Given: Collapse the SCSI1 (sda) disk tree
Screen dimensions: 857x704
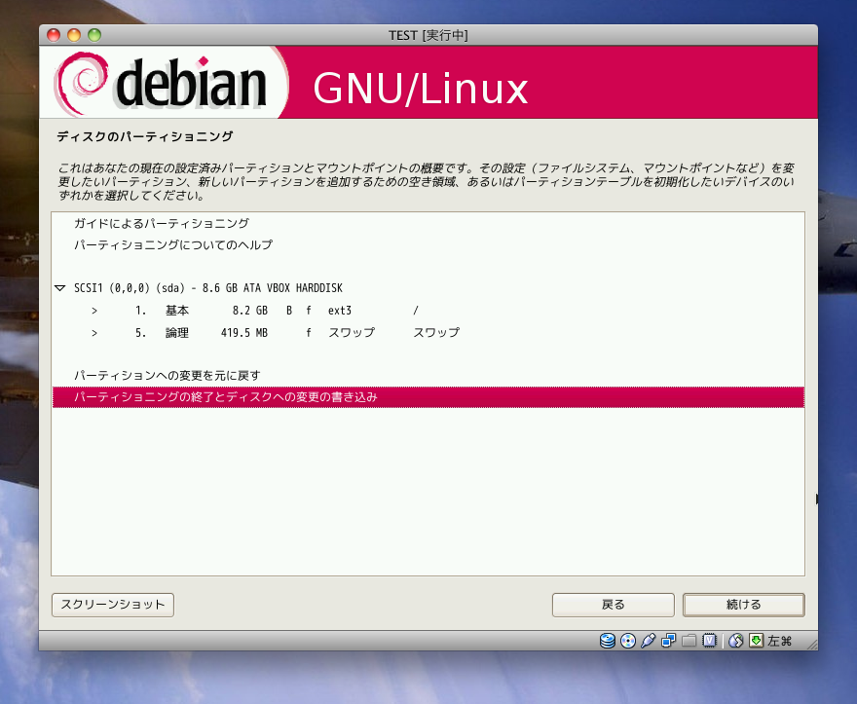Looking at the screenshot, I should [x=60, y=288].
